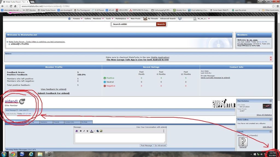Screen dimensions: 280x157
Task: Click the RSS broadcast icon in navbar
Action: coord(180,19)
